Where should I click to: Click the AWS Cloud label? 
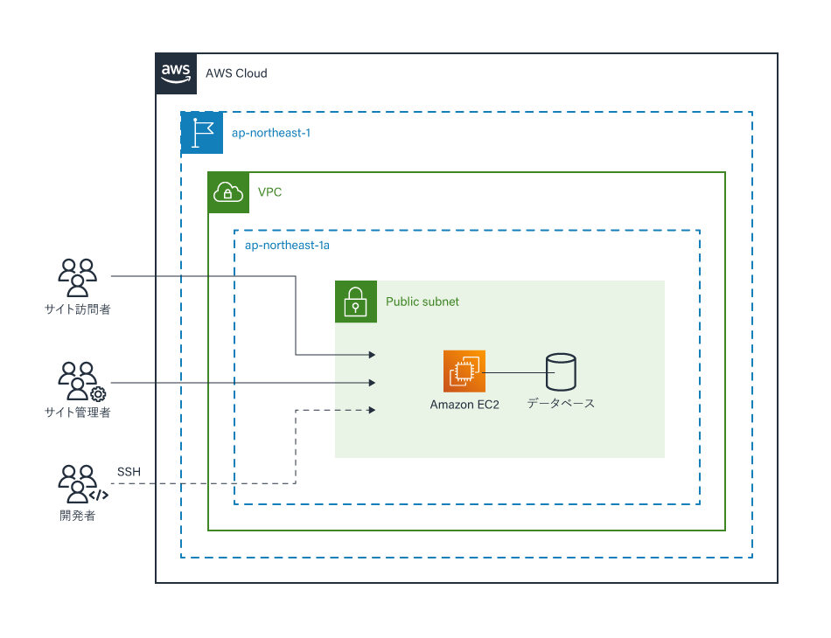(236, 73)
